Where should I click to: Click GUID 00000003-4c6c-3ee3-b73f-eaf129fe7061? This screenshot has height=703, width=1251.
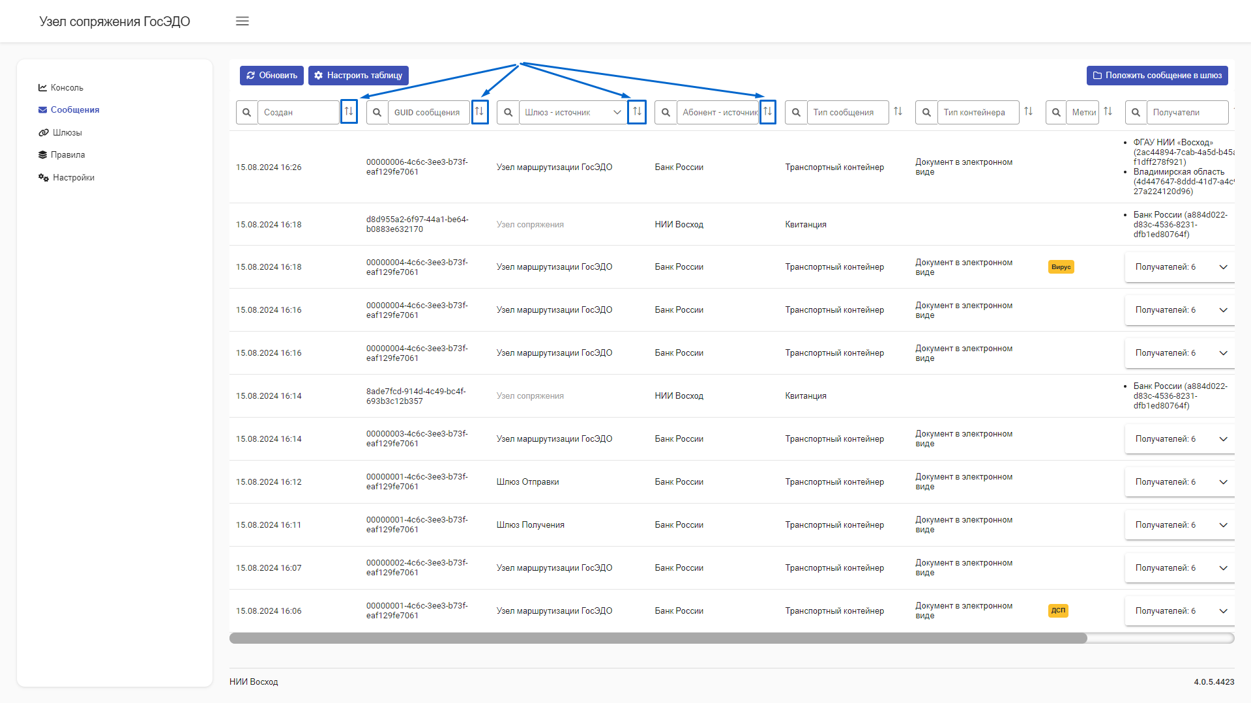(417, 438)
